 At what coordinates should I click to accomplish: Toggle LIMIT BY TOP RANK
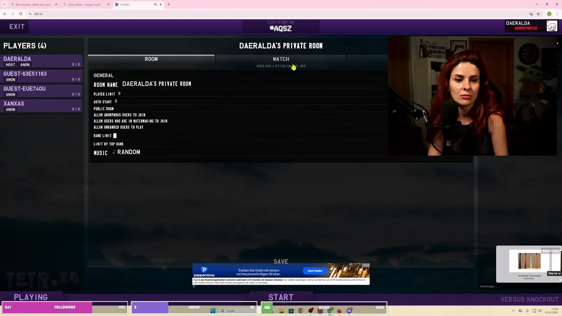[108, 144]
